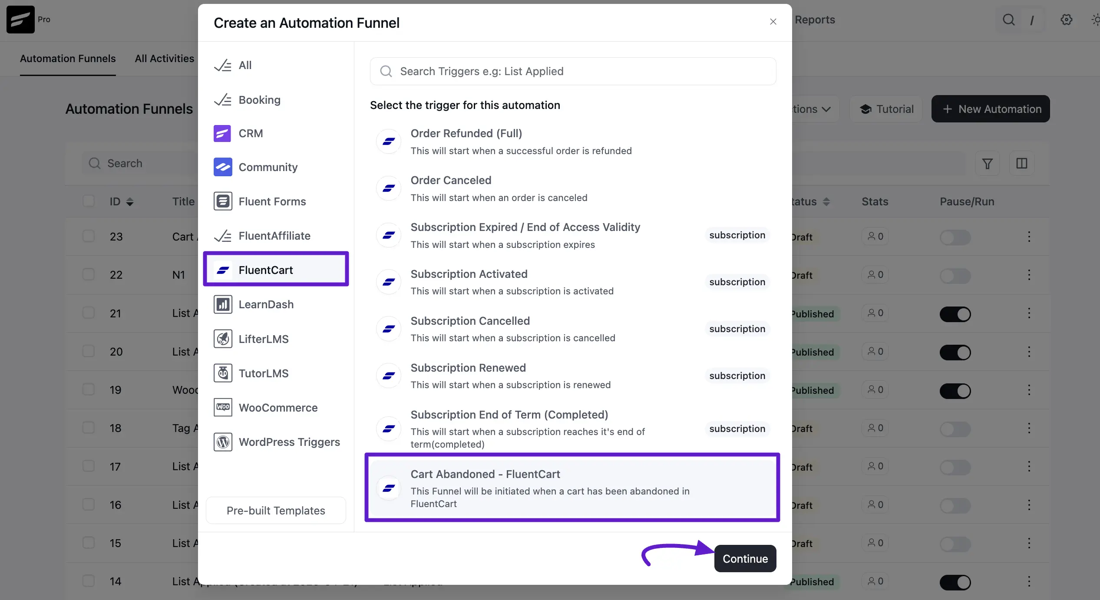Screen dimensions: 1100x600
Task: Open Pre-built Templates
Action: [x=276, y=511]
